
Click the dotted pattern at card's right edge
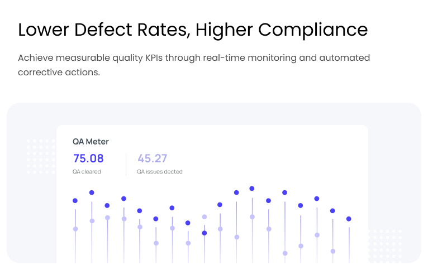[x=384, y=244]
